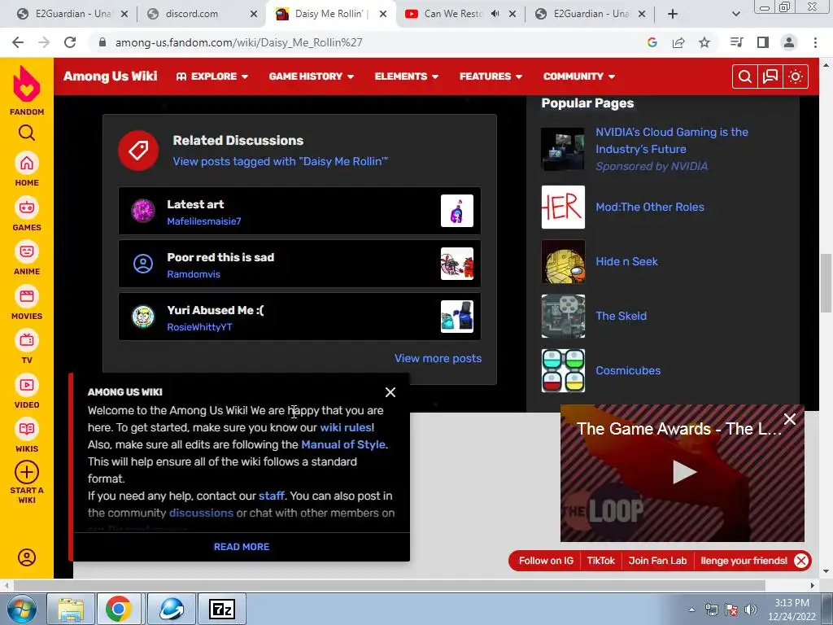
Task: Reload the current page
Action: click(70, 42)
